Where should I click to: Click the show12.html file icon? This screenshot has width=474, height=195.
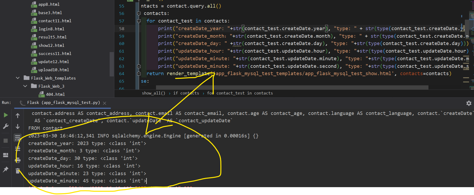[34, 45]
